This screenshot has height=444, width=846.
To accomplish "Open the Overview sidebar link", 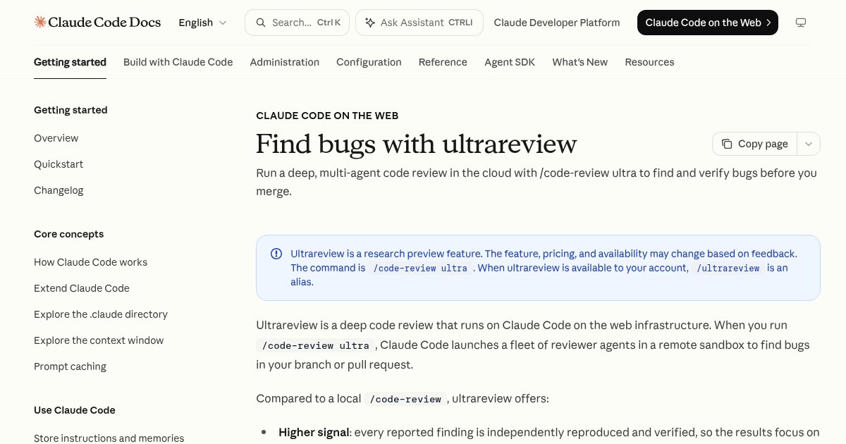I will click(56, 138).
